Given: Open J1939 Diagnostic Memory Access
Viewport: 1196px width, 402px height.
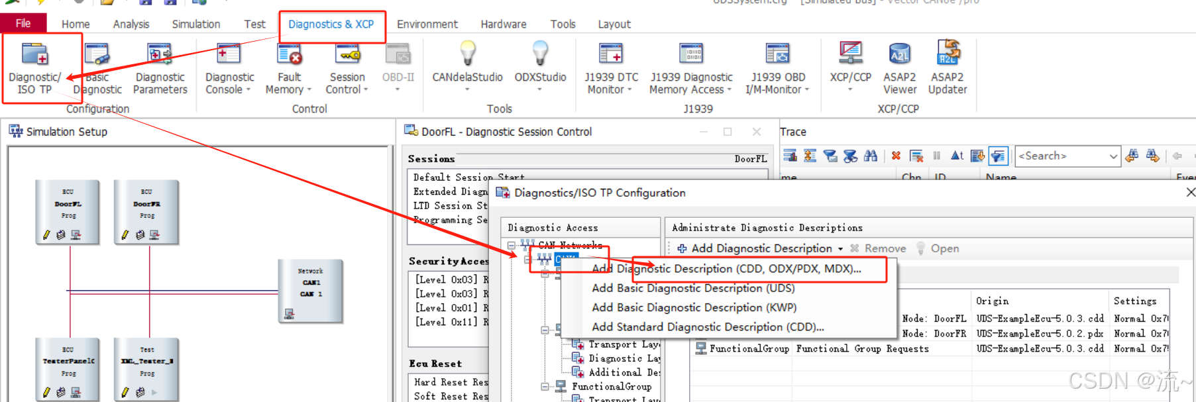Looking at the screenshot, I should coord(691,69).
